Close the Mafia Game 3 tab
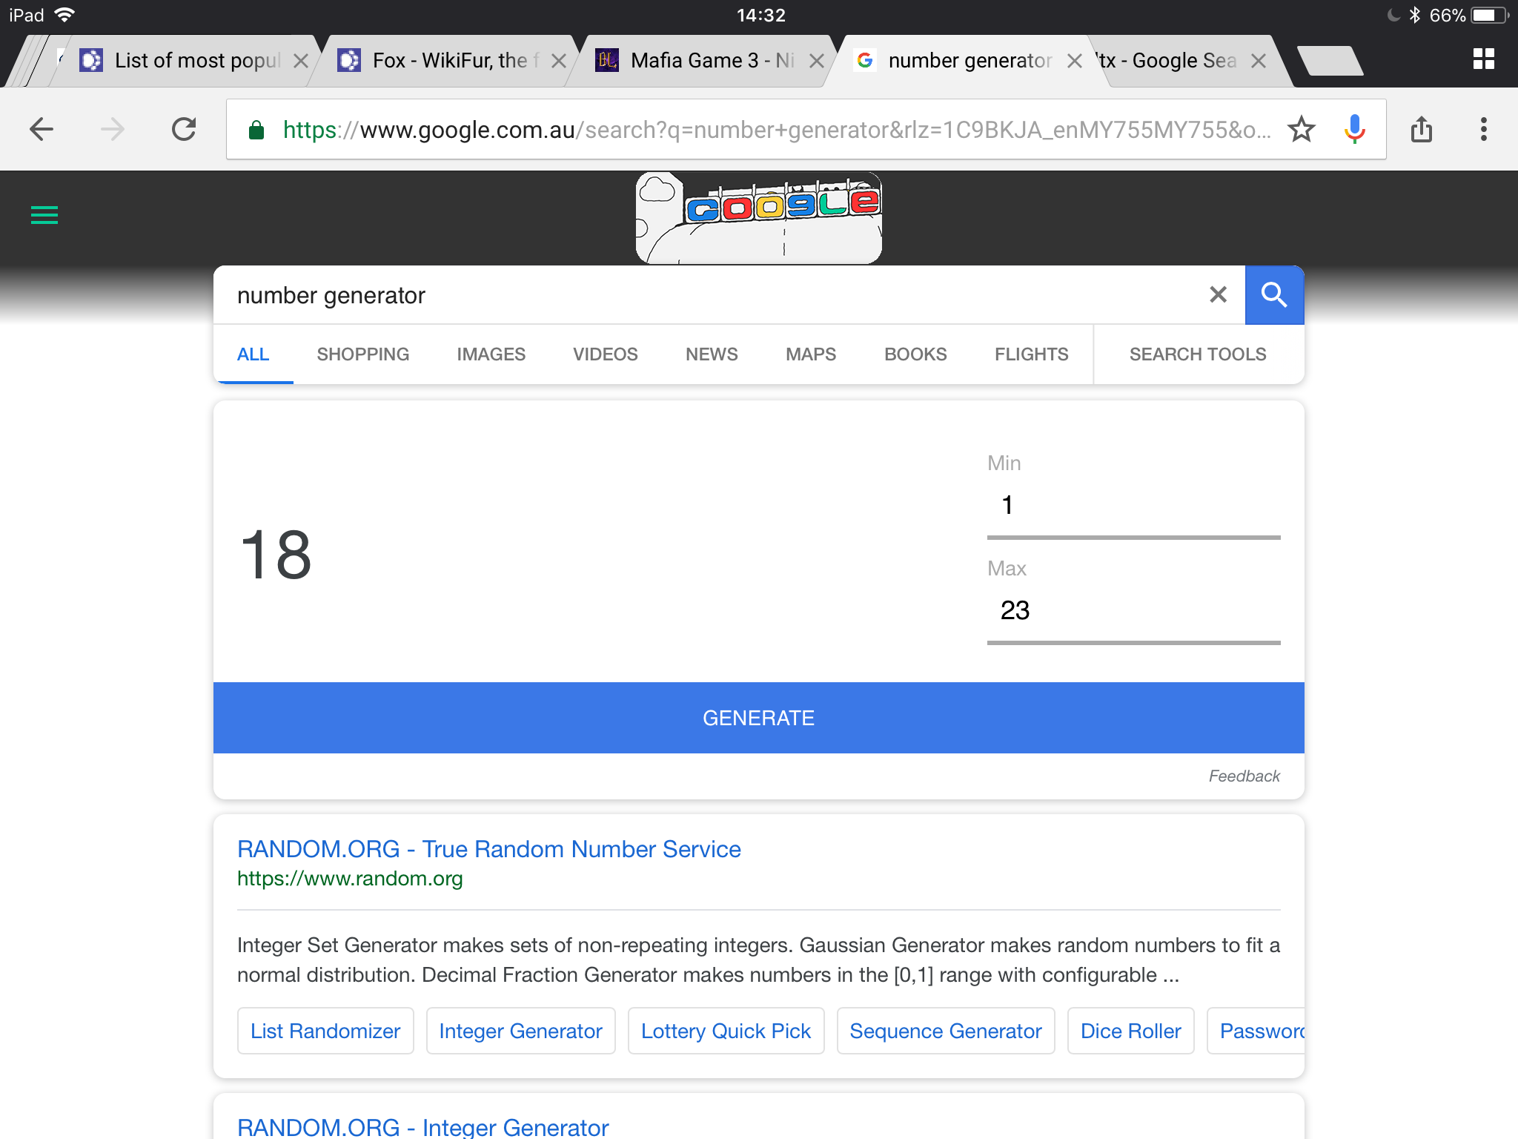Viewport: 1518px width, 1139px height. click(x=816, y=61)
